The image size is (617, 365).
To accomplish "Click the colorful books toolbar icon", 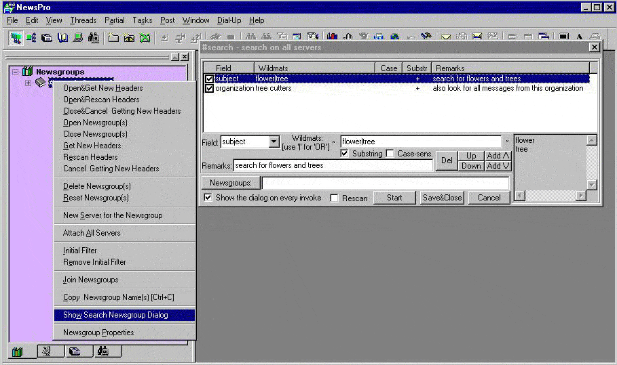I will (x=332, y=37).
